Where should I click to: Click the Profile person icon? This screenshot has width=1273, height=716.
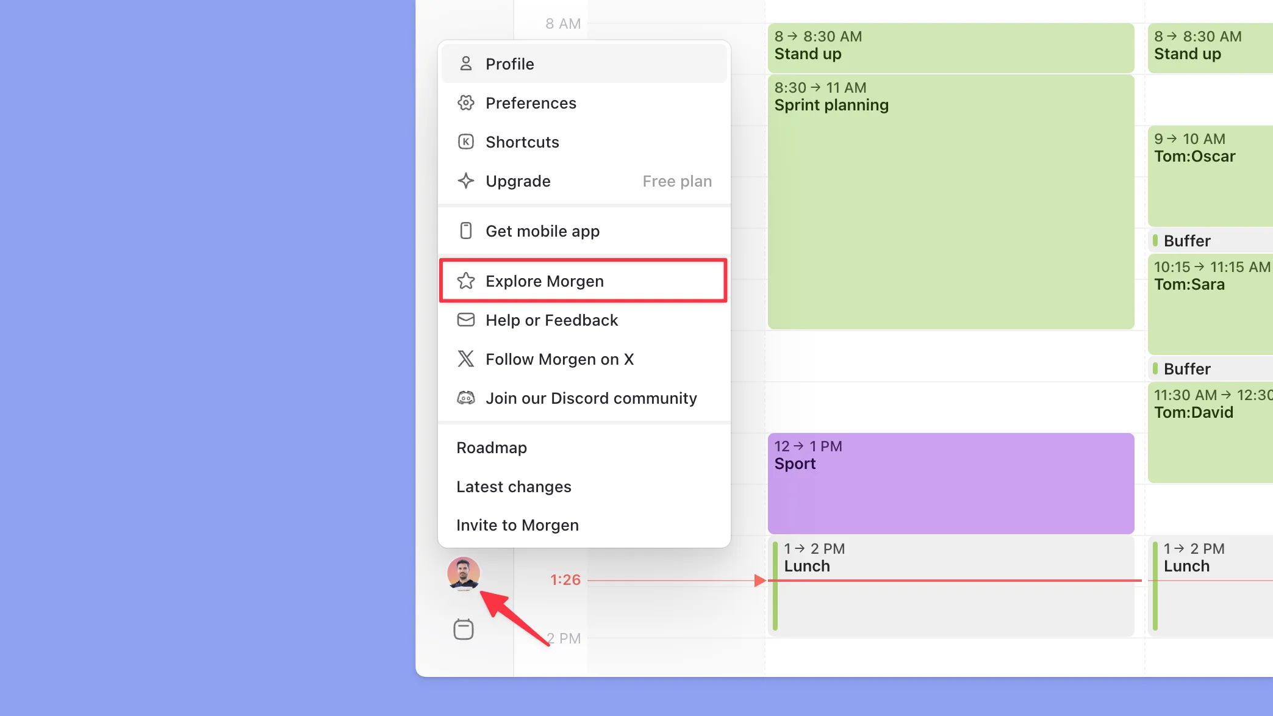point(466,63)
